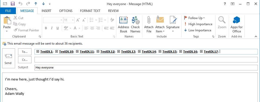
Task: Switch to the FORMAT TEXT tab
Action: point(90,11)
